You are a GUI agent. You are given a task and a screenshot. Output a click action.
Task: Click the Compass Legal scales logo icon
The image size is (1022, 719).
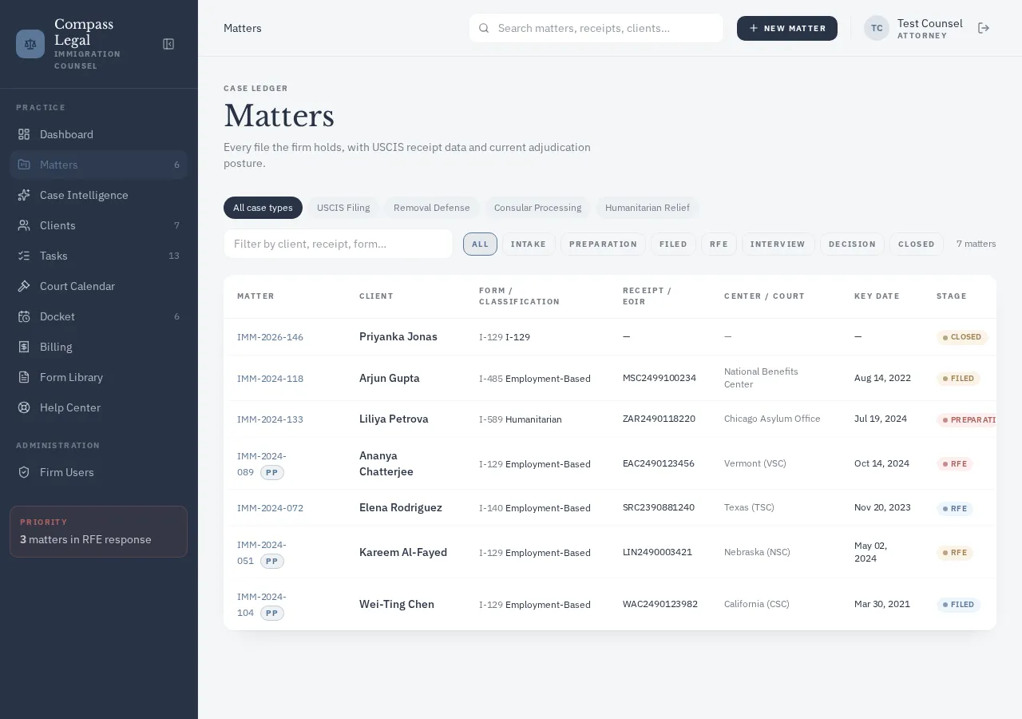(x=30, y=44)
